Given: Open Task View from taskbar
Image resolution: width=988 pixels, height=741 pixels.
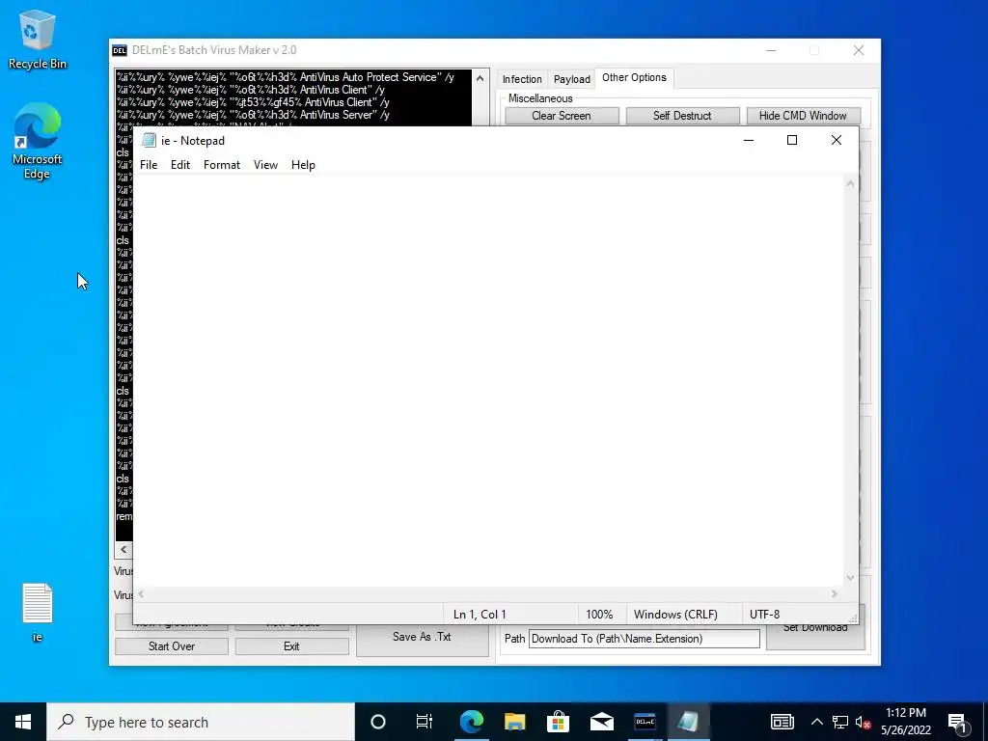Looking at the screenshot, I should point(425,722).
